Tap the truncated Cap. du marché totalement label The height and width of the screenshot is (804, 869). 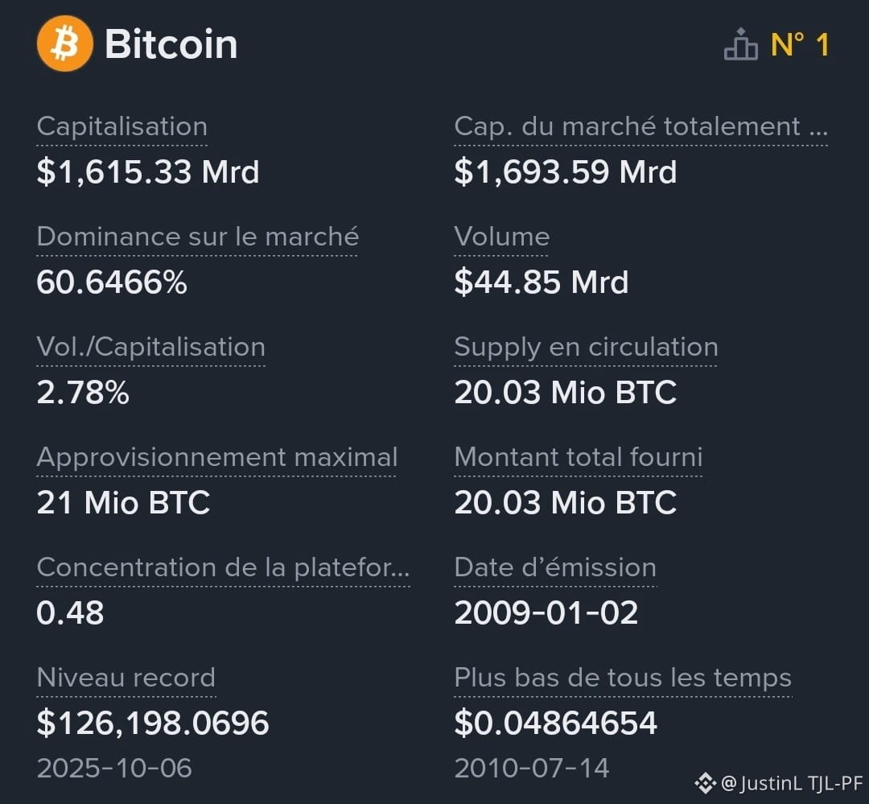point(640,126)
